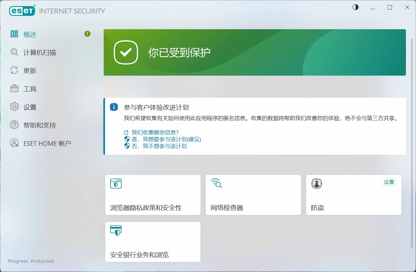Click the notification badge next to 概述
Viewport: 416px width, 272px height.
coord(87,33)
